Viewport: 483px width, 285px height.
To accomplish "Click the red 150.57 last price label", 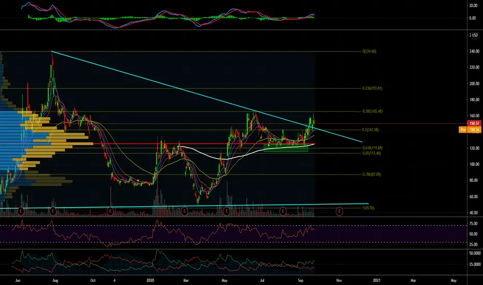I will click(x=474, y=123).
